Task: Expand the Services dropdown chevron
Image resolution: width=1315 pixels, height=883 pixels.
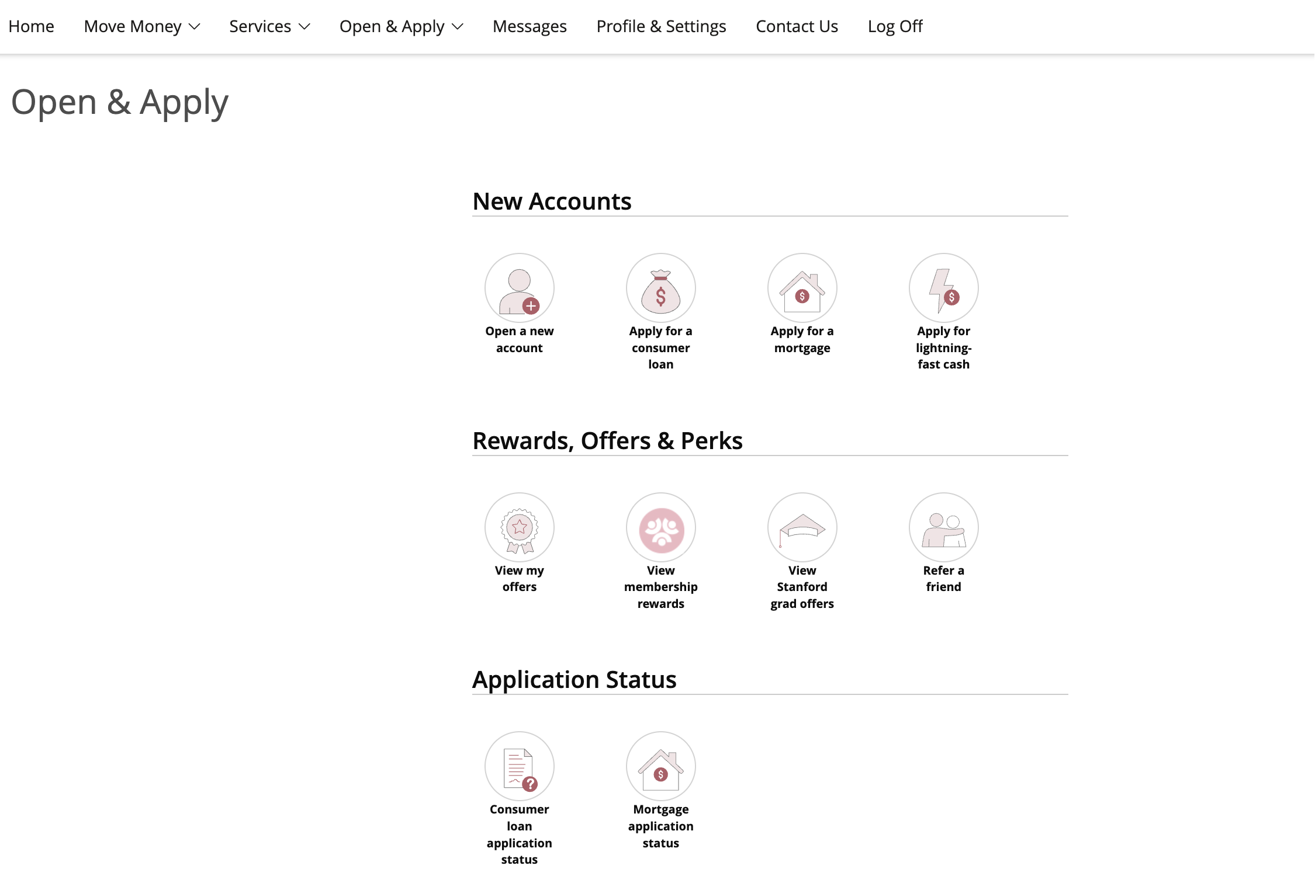Action: (304, 26)
